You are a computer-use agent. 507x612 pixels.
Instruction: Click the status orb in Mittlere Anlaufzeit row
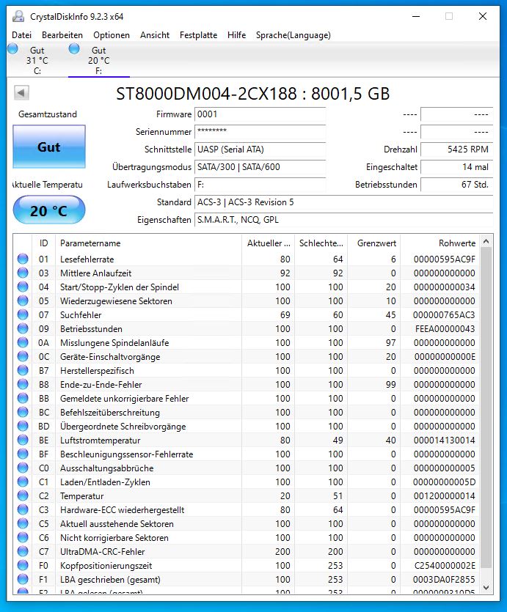(x=23, y=273)
